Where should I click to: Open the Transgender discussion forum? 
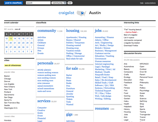click(x=145, y=114)
